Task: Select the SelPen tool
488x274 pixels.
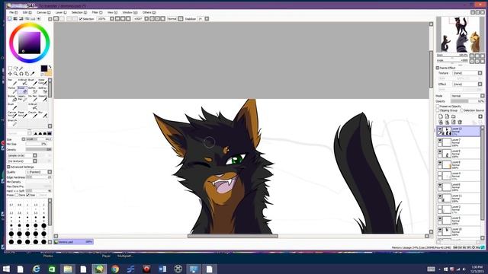Action: pos(33,90)
